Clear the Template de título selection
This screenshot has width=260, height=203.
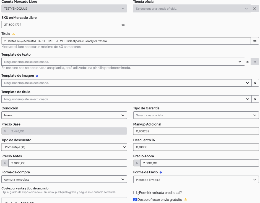coord(255,99)
